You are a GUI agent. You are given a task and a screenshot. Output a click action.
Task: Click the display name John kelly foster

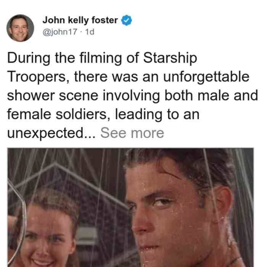point(80,20)
